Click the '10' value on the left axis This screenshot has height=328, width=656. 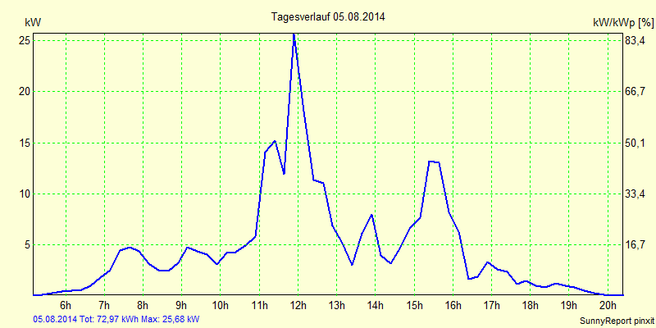25,194
